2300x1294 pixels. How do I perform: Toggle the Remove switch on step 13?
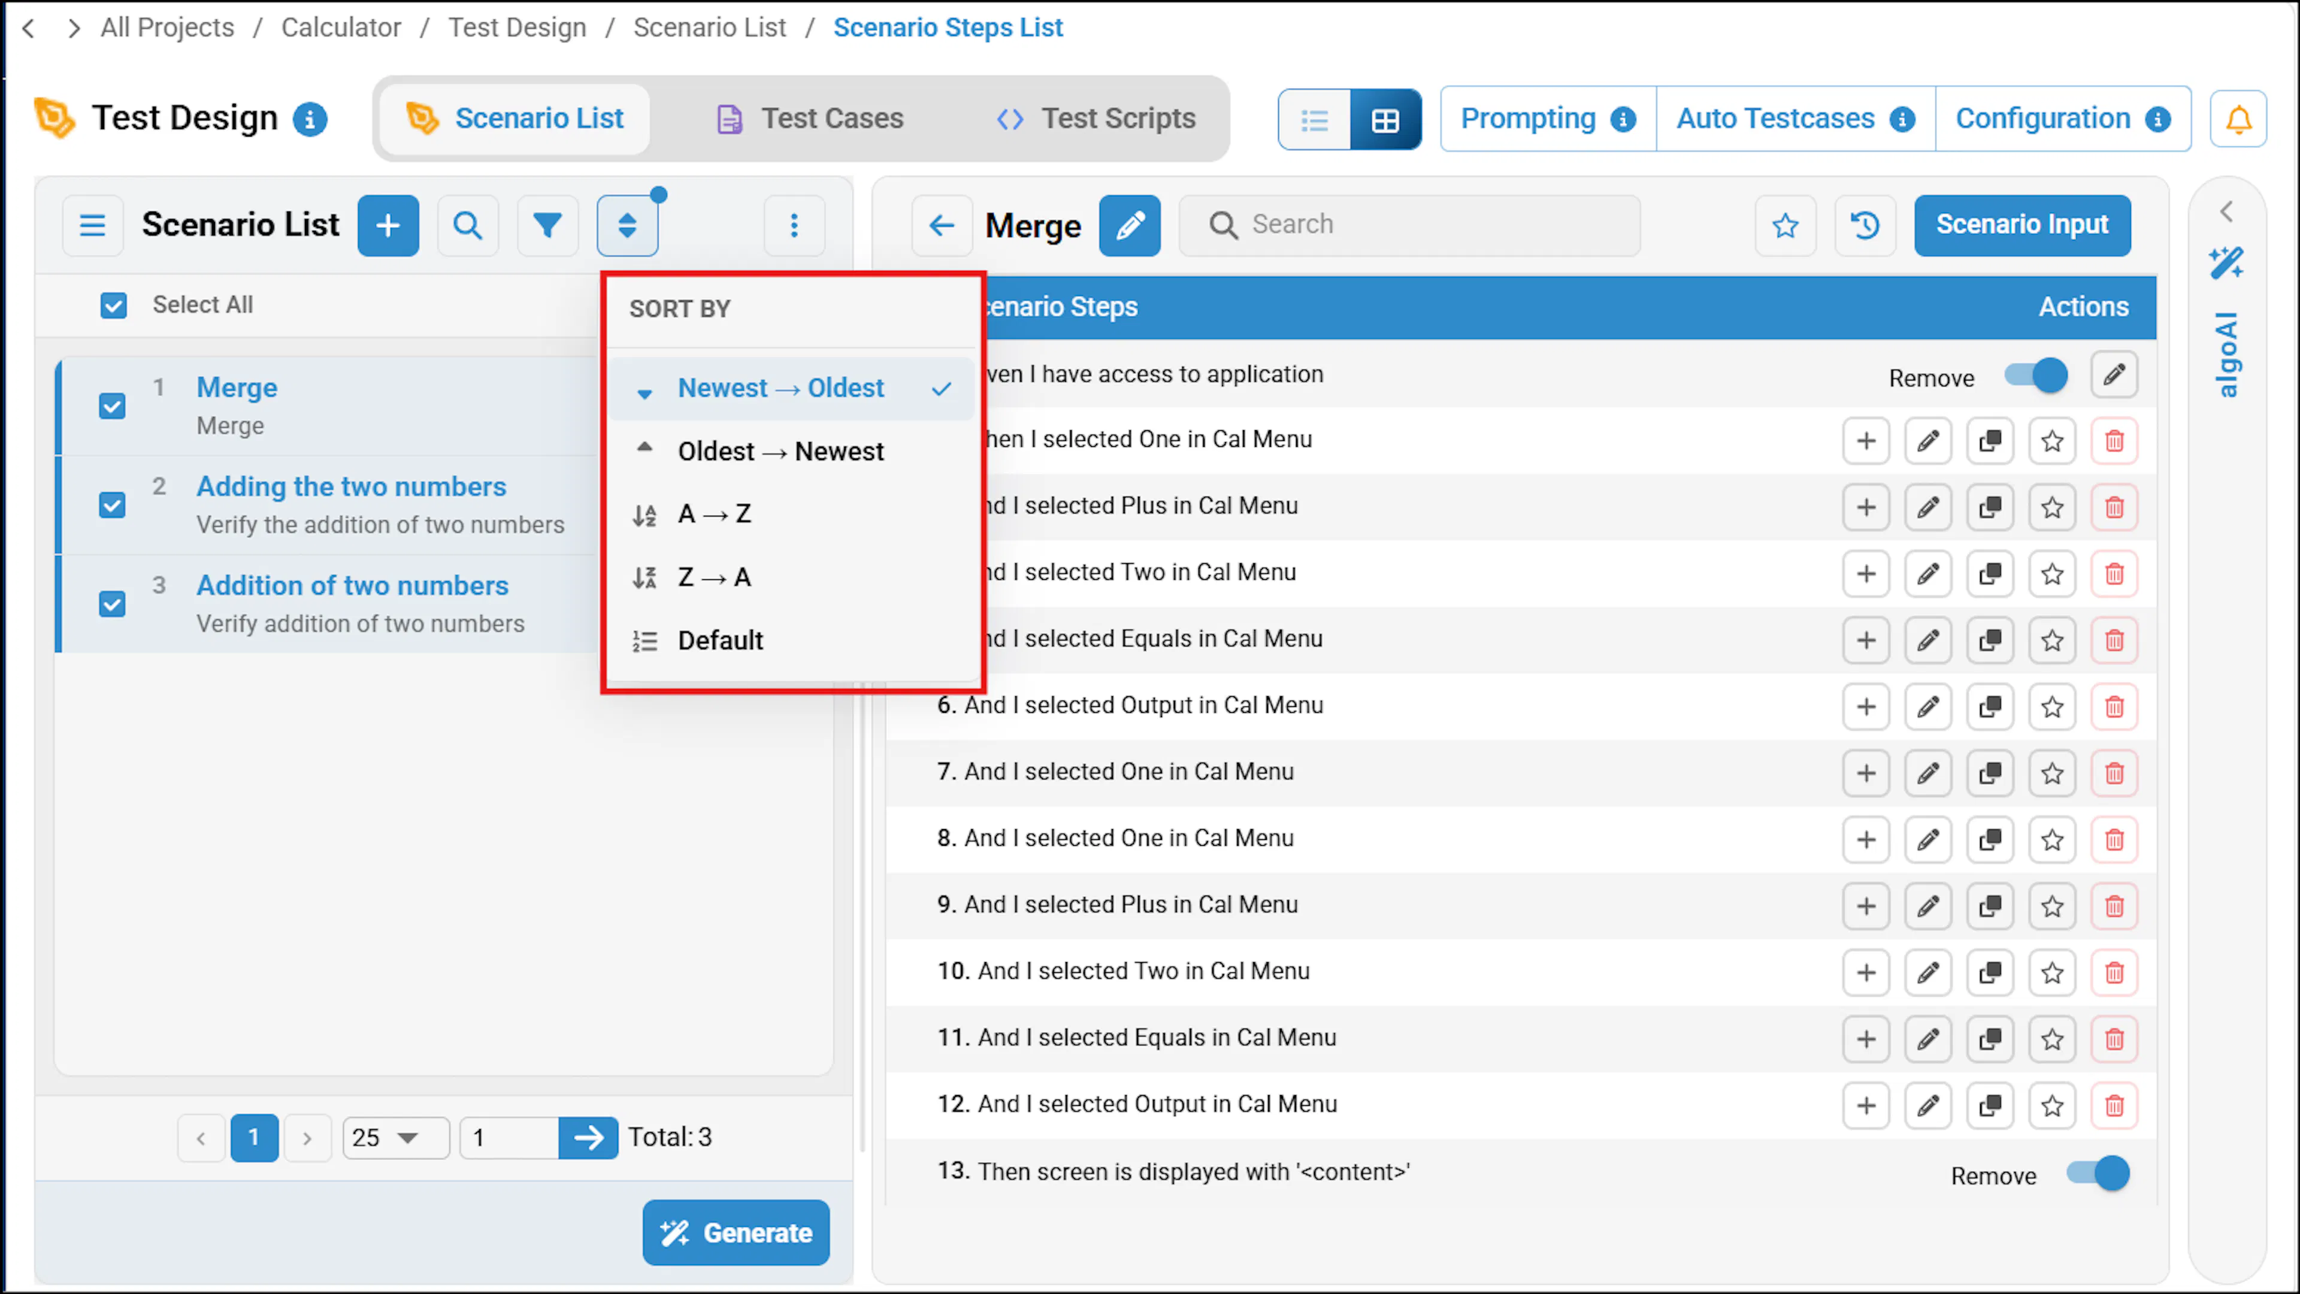[x=2098, y=1174]
